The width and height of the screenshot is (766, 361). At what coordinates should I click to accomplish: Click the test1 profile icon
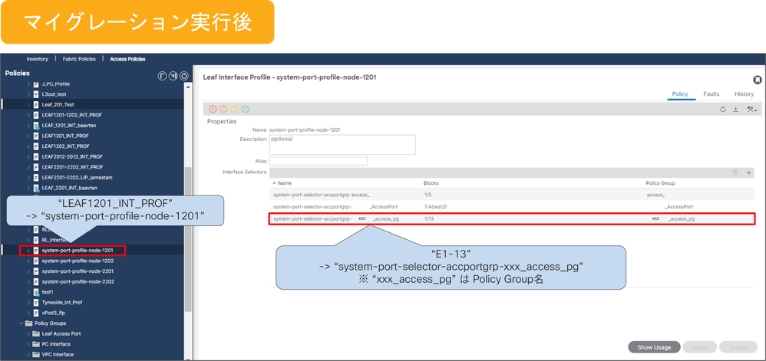(x=36, y=292)
